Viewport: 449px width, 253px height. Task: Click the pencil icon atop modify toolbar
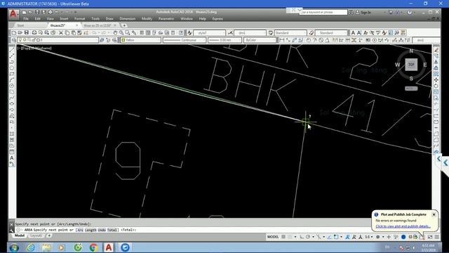436,50
